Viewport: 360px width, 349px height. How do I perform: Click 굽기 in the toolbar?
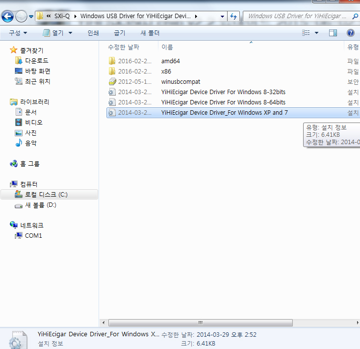120,33
